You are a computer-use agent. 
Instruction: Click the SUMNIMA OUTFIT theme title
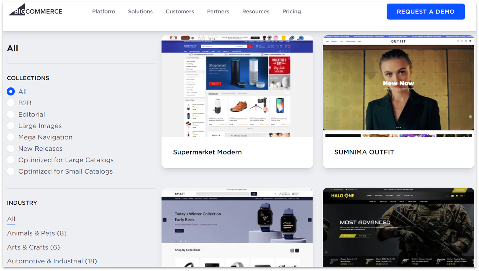pos(364,152)
